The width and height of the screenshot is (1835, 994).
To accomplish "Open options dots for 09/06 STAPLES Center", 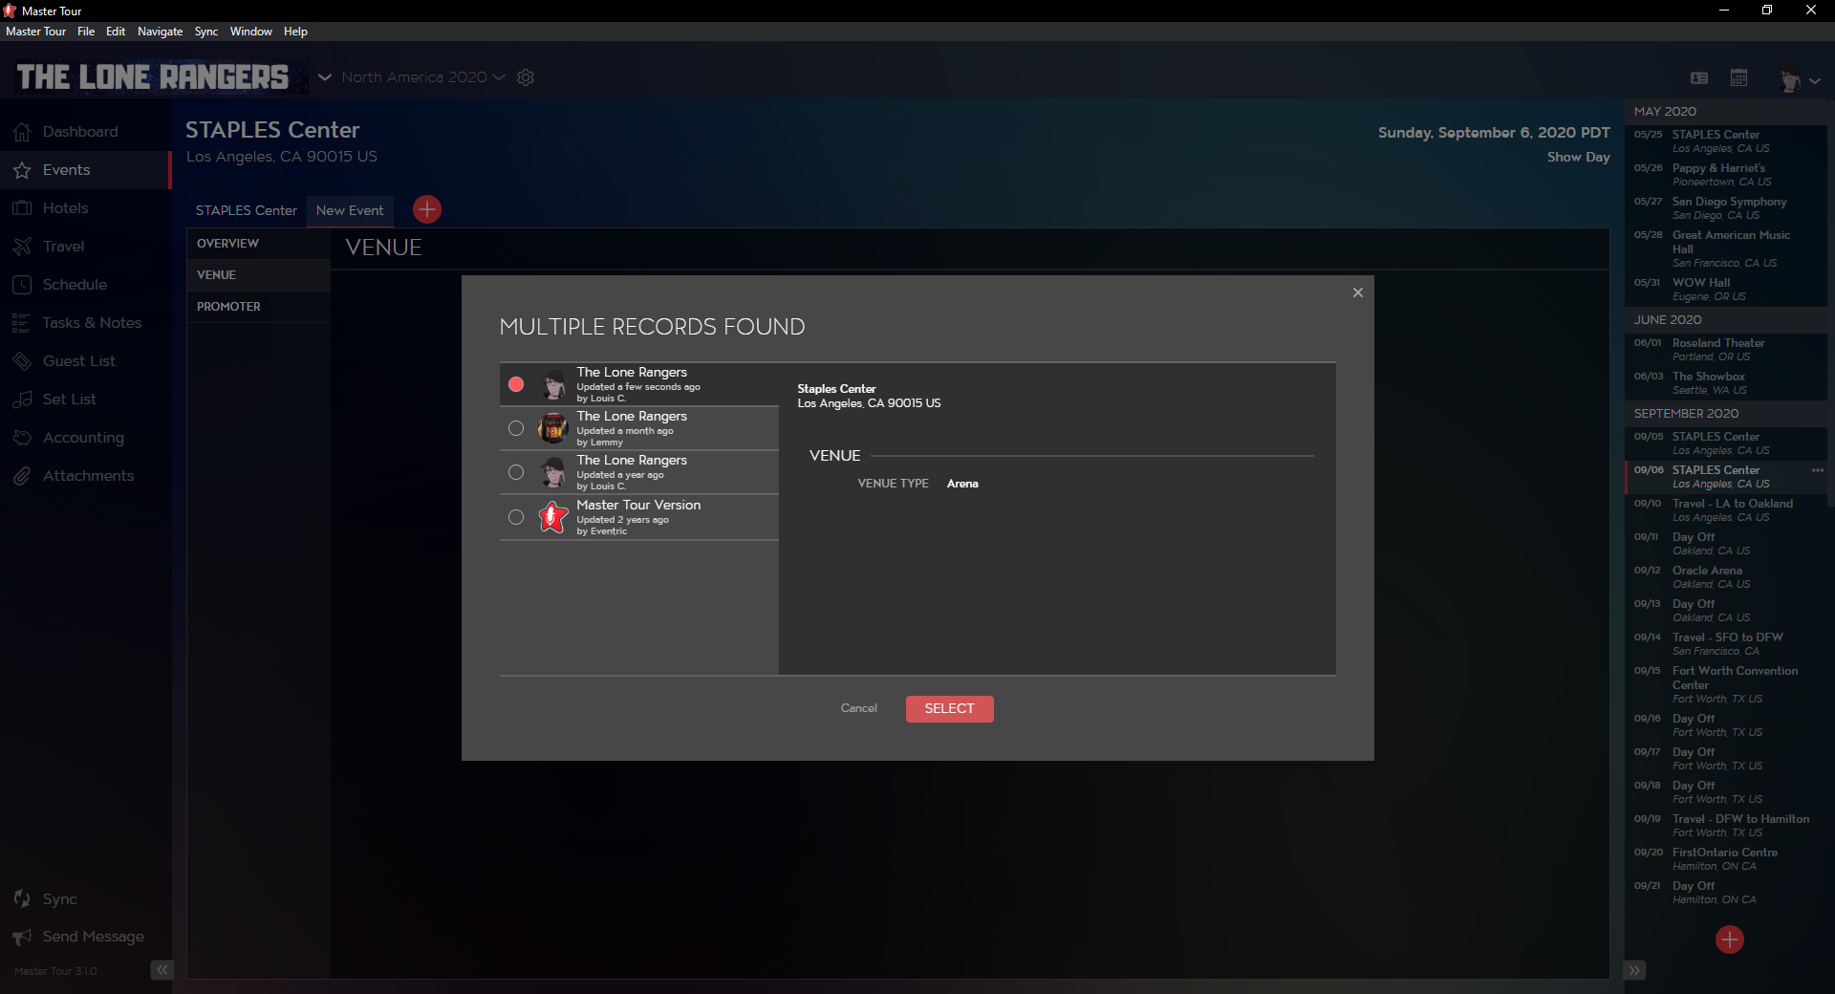I will 1818,470.
